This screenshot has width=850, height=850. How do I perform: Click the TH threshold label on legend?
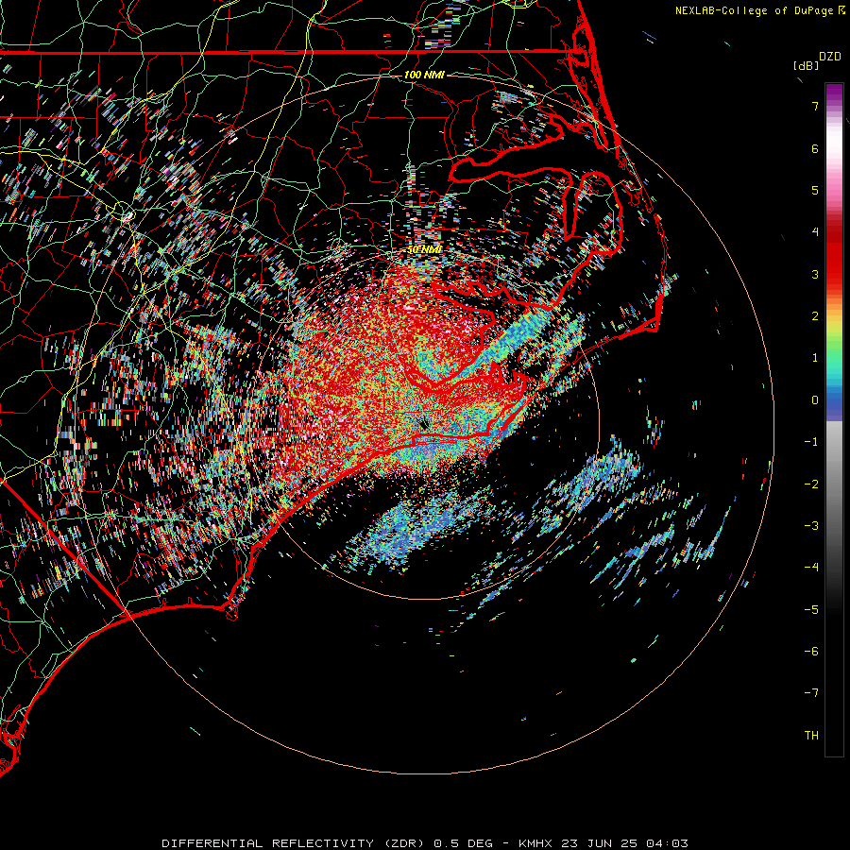point(811,736)
